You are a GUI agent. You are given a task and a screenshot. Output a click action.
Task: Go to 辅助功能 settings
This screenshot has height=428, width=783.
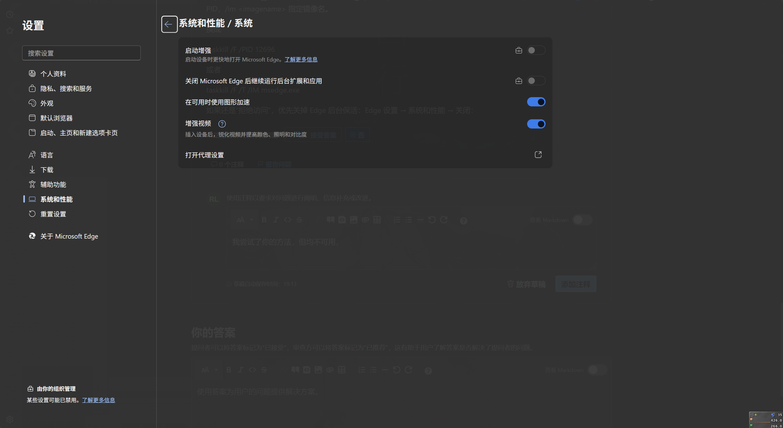pos(53,184)
